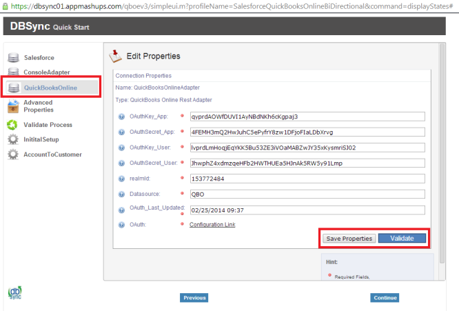Click into the OAuthSecret_App field

307,132
